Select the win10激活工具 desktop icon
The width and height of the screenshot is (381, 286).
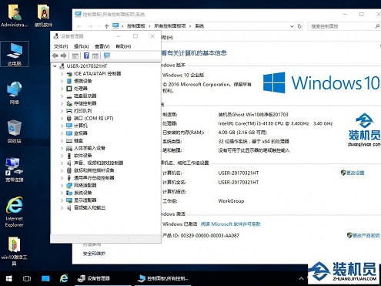click(15, 251)
